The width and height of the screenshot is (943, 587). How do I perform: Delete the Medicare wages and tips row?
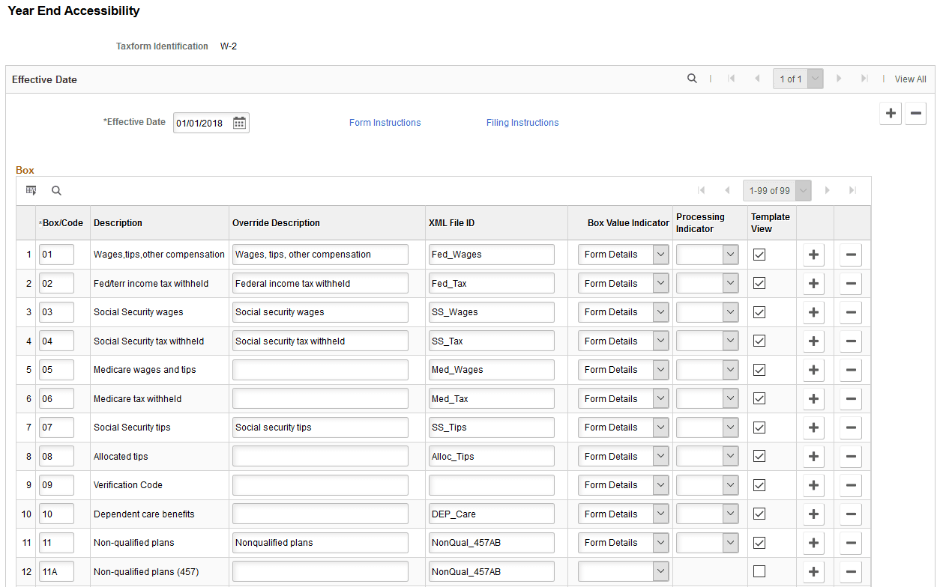point(851,370)
